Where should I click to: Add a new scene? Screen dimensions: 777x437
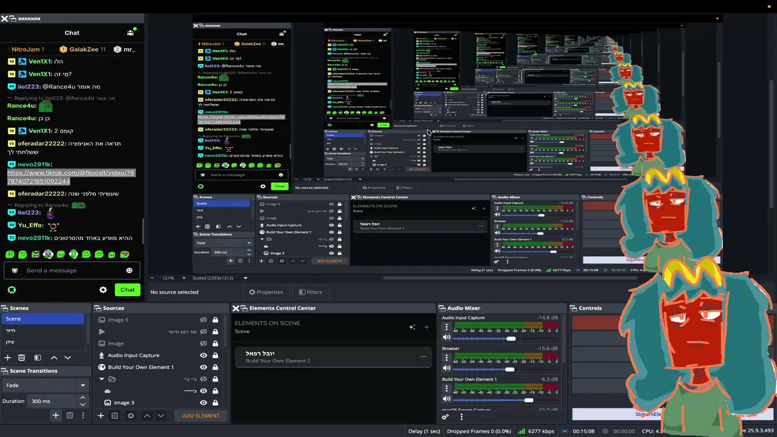tap(8, 357)
